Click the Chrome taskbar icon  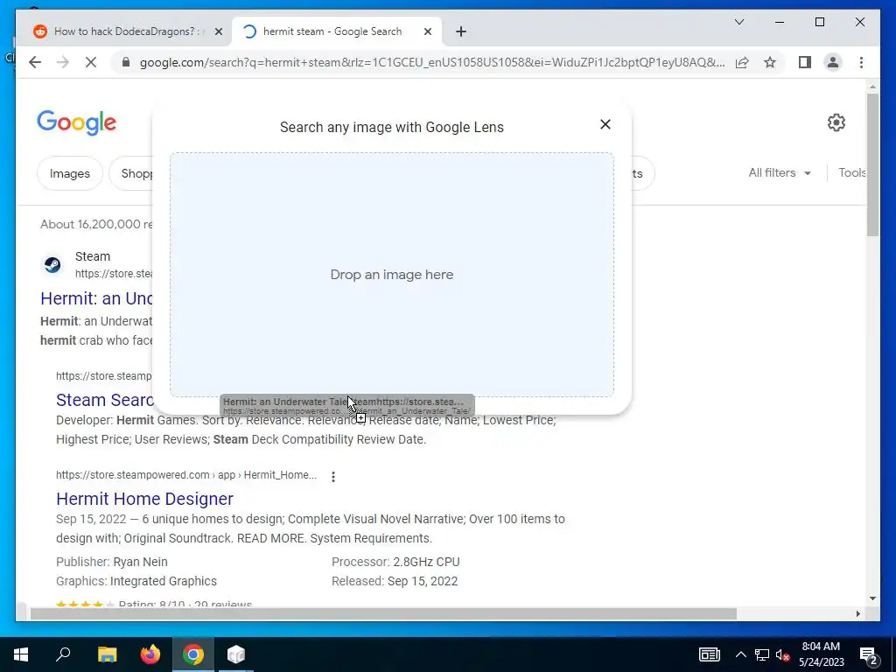pos(193,654)
